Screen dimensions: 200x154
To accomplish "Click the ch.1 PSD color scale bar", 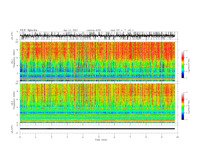I will (183, 64).
